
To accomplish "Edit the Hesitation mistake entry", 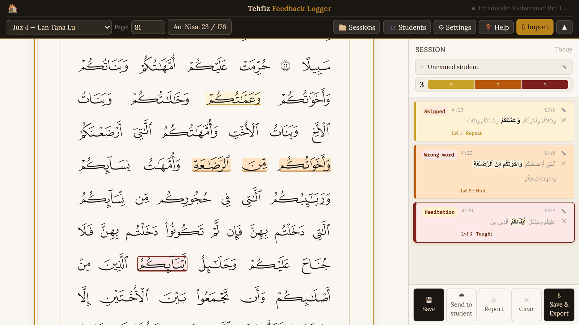I will pyautogui.click(x=564, y=211).
